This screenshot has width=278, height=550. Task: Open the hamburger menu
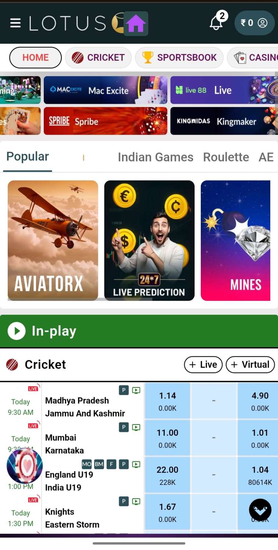click(15, 23)
